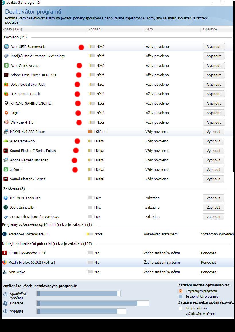This screenshot has width=235, height=332.
Task: Click the AOP Framework icon
Action: click(x=6, y=141)
